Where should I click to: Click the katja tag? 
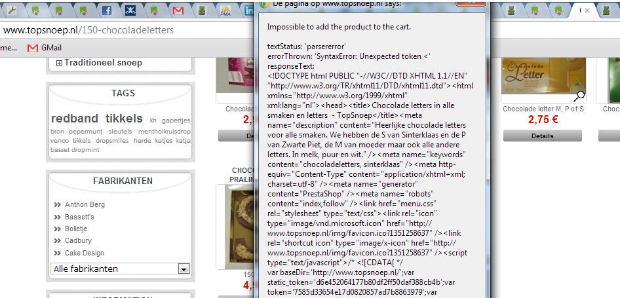coord(183,140)
